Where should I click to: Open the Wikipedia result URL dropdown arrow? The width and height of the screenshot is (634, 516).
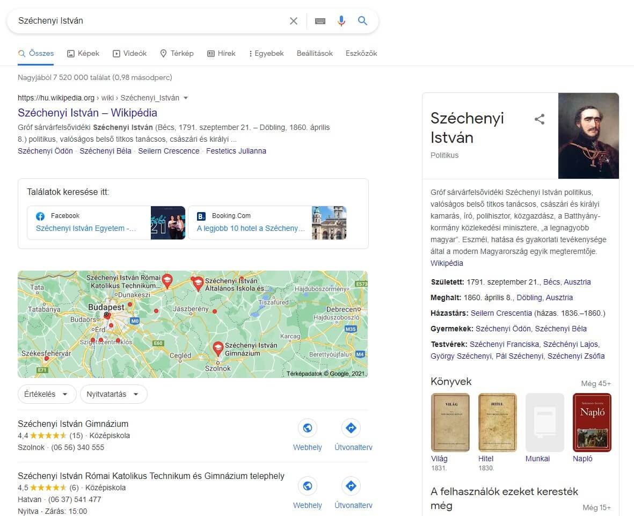(186, 98)
